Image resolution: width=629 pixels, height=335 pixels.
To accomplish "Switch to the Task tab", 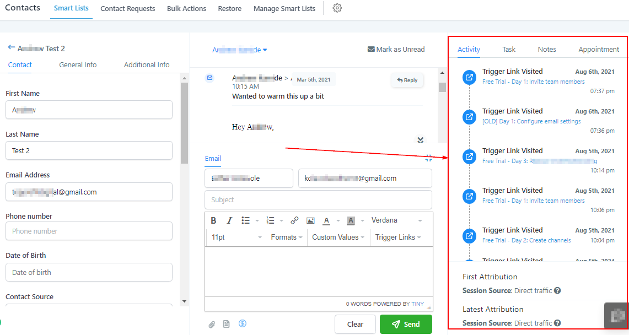I will 509,49.
